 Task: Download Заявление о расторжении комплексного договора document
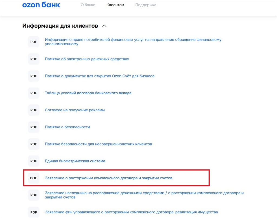[108, 178]
